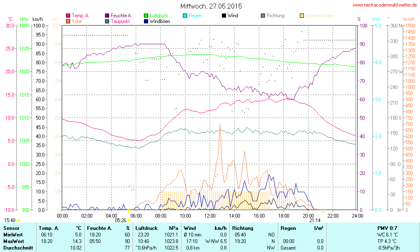Click the MaxWert row label

[14, 241]
